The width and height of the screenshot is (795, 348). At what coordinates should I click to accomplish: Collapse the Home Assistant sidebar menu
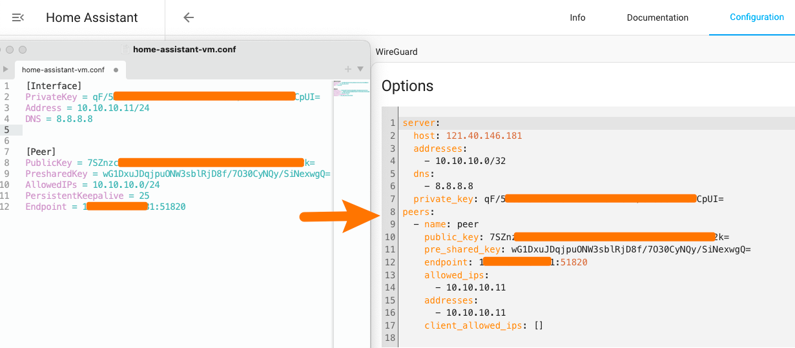18,17
